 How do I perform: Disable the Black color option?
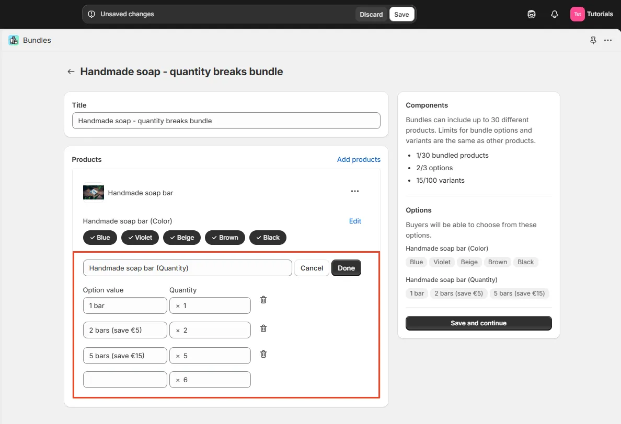click(x=268, y=238)
